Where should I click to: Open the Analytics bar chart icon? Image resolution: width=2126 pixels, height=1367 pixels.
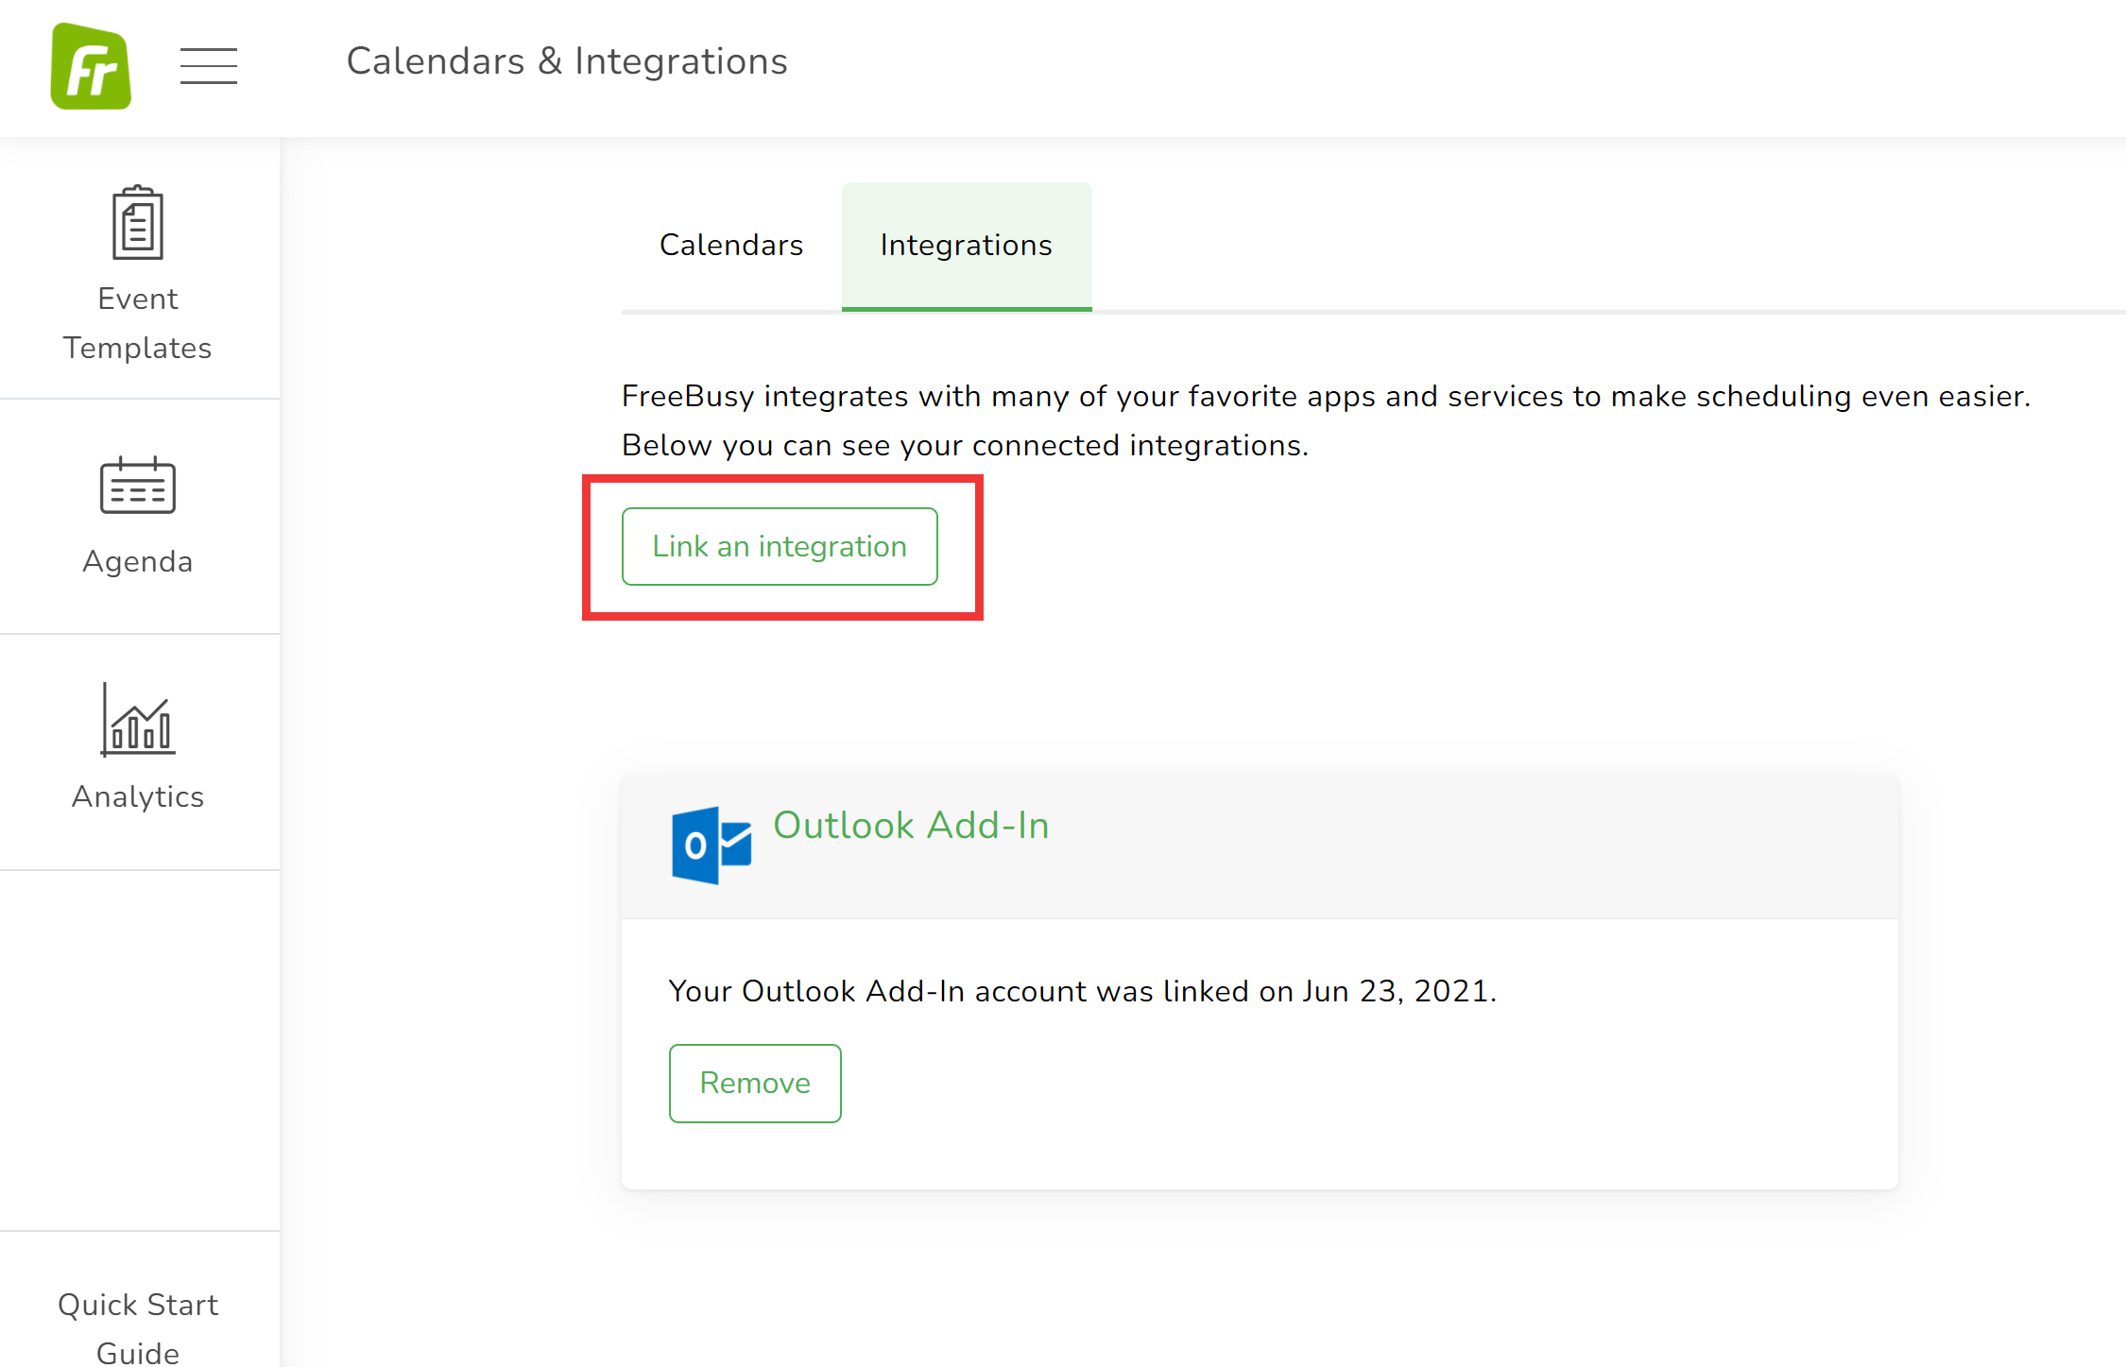[138, 721]
